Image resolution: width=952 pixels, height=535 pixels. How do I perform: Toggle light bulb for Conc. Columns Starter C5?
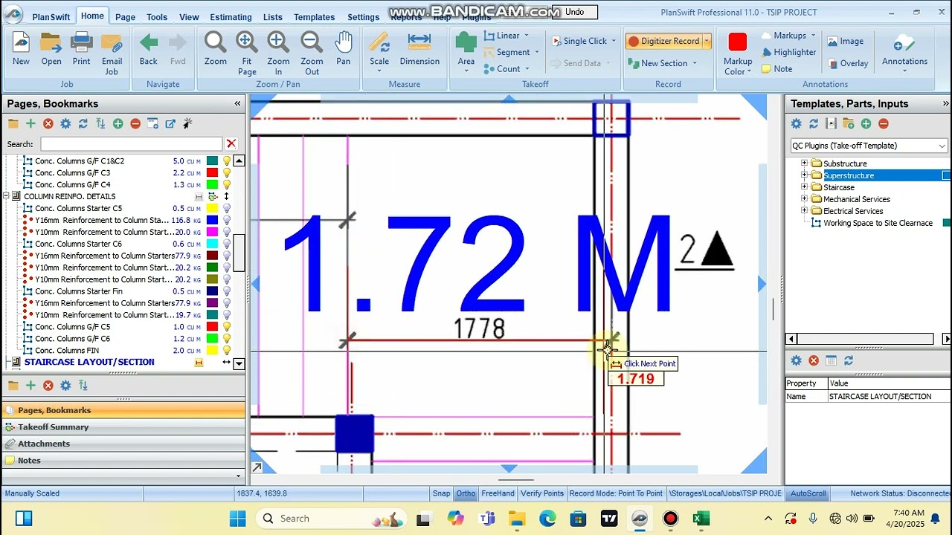pyautogui.click(x=227, y=208)
